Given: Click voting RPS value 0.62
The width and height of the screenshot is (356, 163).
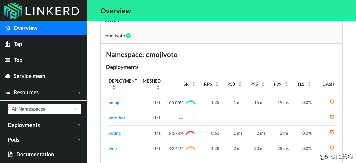Looking at the screenshot, I should coord(215,133).
